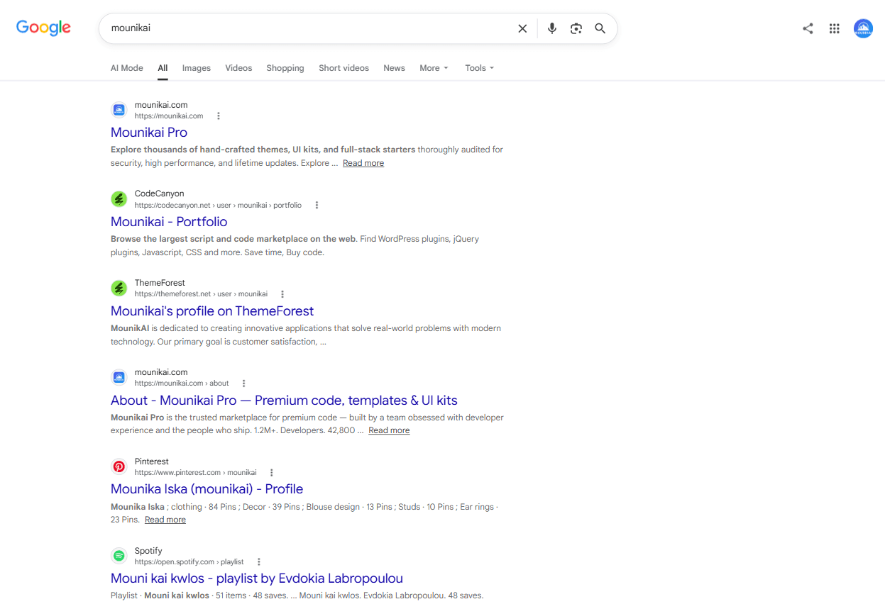Open the Google account avatar
The image size is (885, 604).
[x=863, y=28]
